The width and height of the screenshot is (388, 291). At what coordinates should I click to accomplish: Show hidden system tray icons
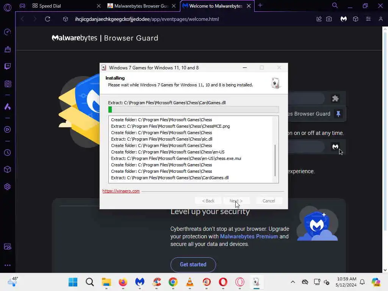point(293,282)
